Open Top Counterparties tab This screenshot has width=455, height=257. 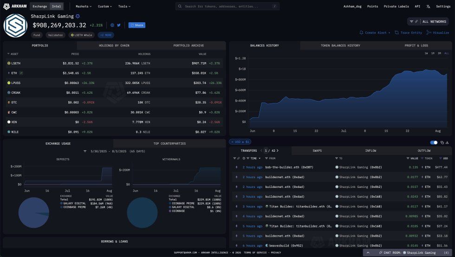click(x=169, y=144)
